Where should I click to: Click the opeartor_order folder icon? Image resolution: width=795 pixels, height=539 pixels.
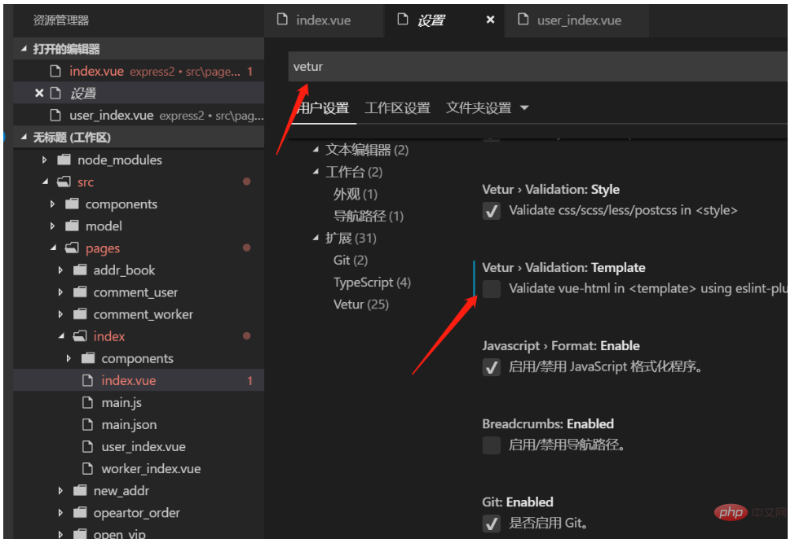(x=80, y=513)
